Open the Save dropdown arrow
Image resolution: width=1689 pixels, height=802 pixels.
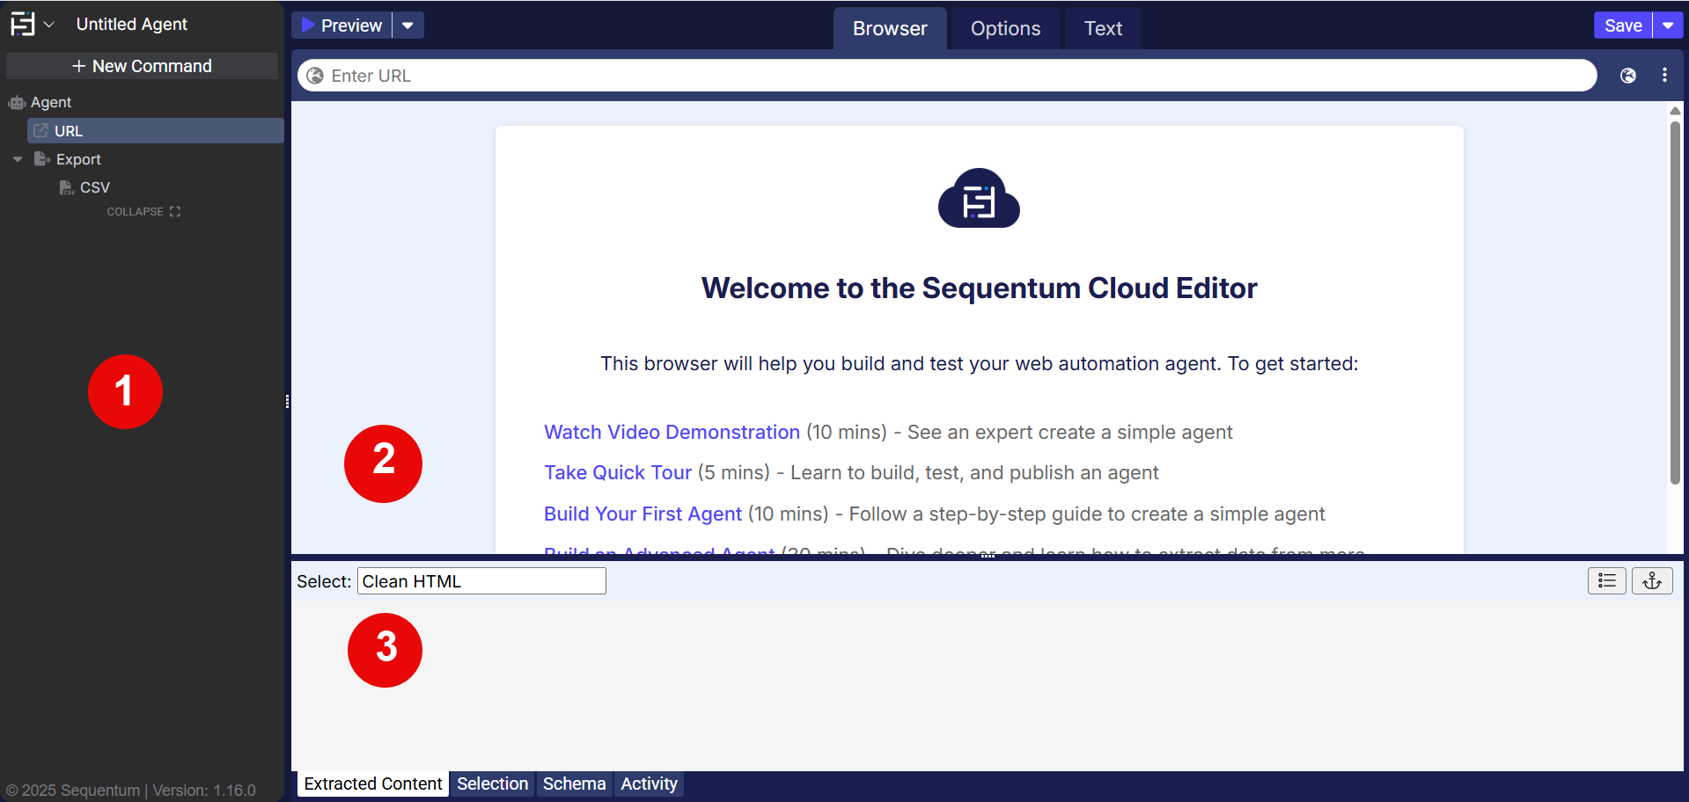1668,26
